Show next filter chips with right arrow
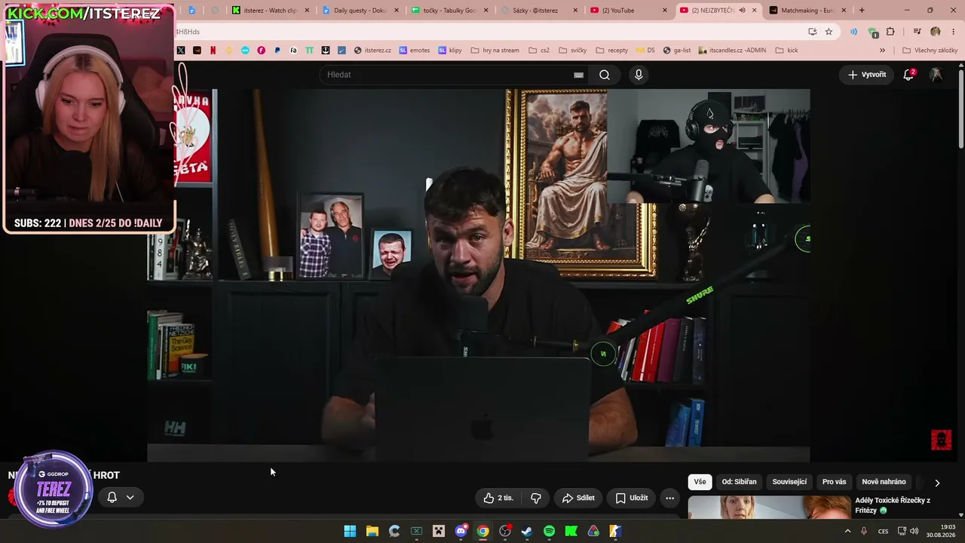This screenshot has width=965, height=543. click(937, 483)
